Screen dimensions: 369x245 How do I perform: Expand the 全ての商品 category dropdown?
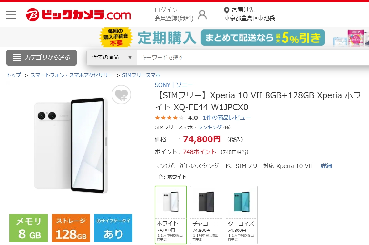tap(112, 57)
